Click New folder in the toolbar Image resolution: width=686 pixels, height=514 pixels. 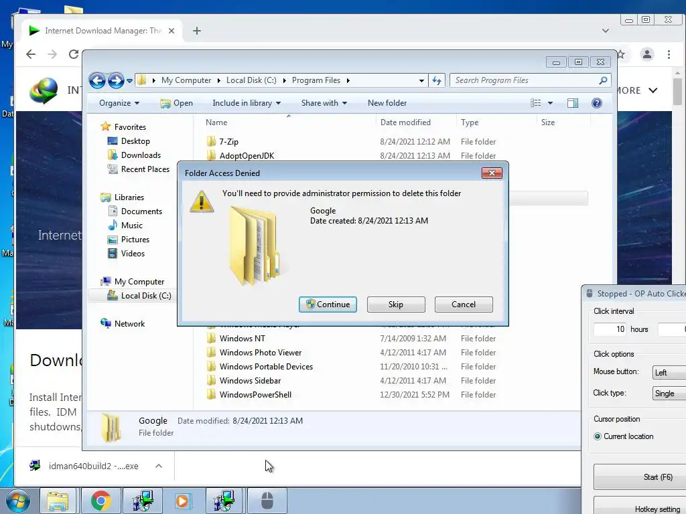387,103
